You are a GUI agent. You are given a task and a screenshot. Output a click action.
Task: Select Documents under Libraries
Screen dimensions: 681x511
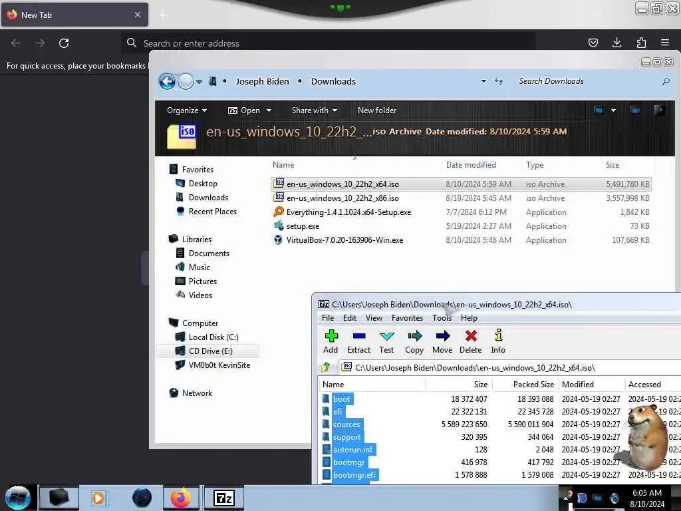click(x=209, y=254)
